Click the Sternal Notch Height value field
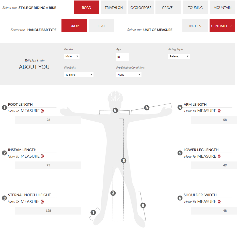This screenshot has height=228, width=237. (x=48, y=210)
